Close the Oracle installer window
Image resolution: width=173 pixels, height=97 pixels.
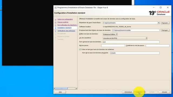pyautogui.click(x=168, y=8)
